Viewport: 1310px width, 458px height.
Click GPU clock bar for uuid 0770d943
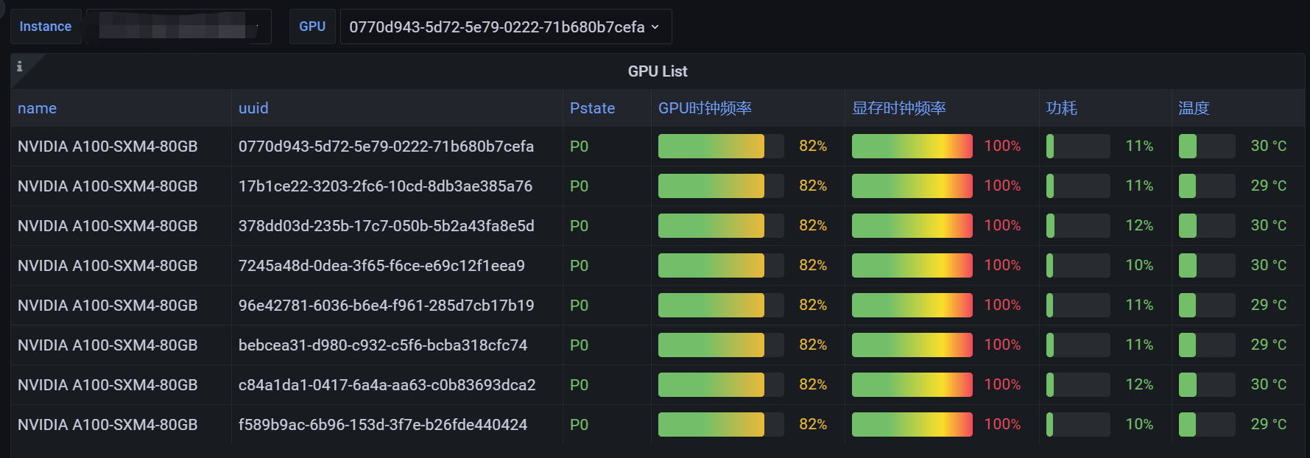(722, 146)
